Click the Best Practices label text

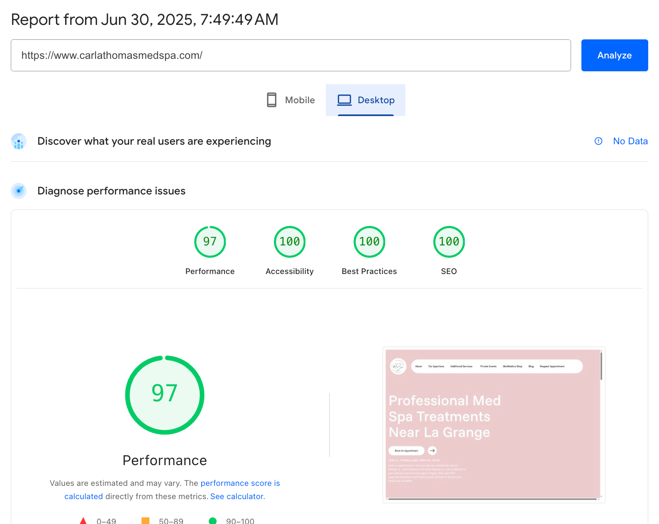pos(369,271)
